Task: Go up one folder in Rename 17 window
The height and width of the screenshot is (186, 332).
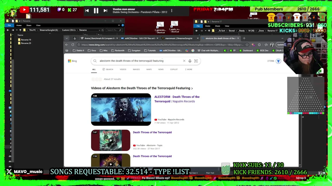Action: point(209,31)
